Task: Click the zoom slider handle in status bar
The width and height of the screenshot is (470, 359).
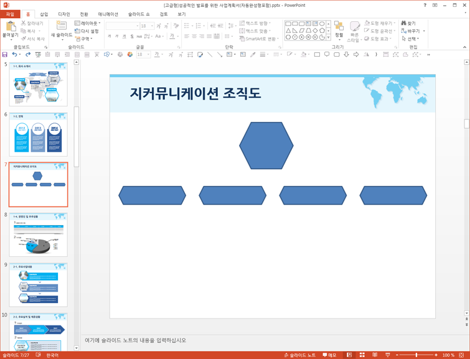Action: pyautogui.click(x=416, y=355)
